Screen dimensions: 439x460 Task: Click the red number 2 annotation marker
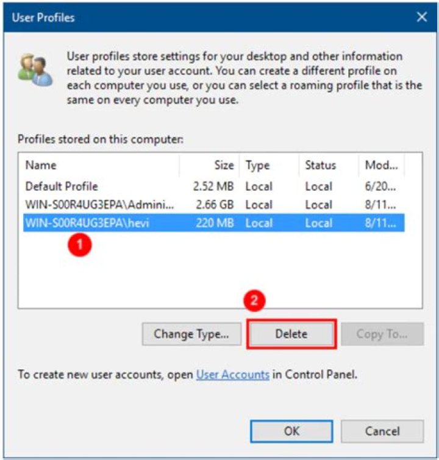257,301
